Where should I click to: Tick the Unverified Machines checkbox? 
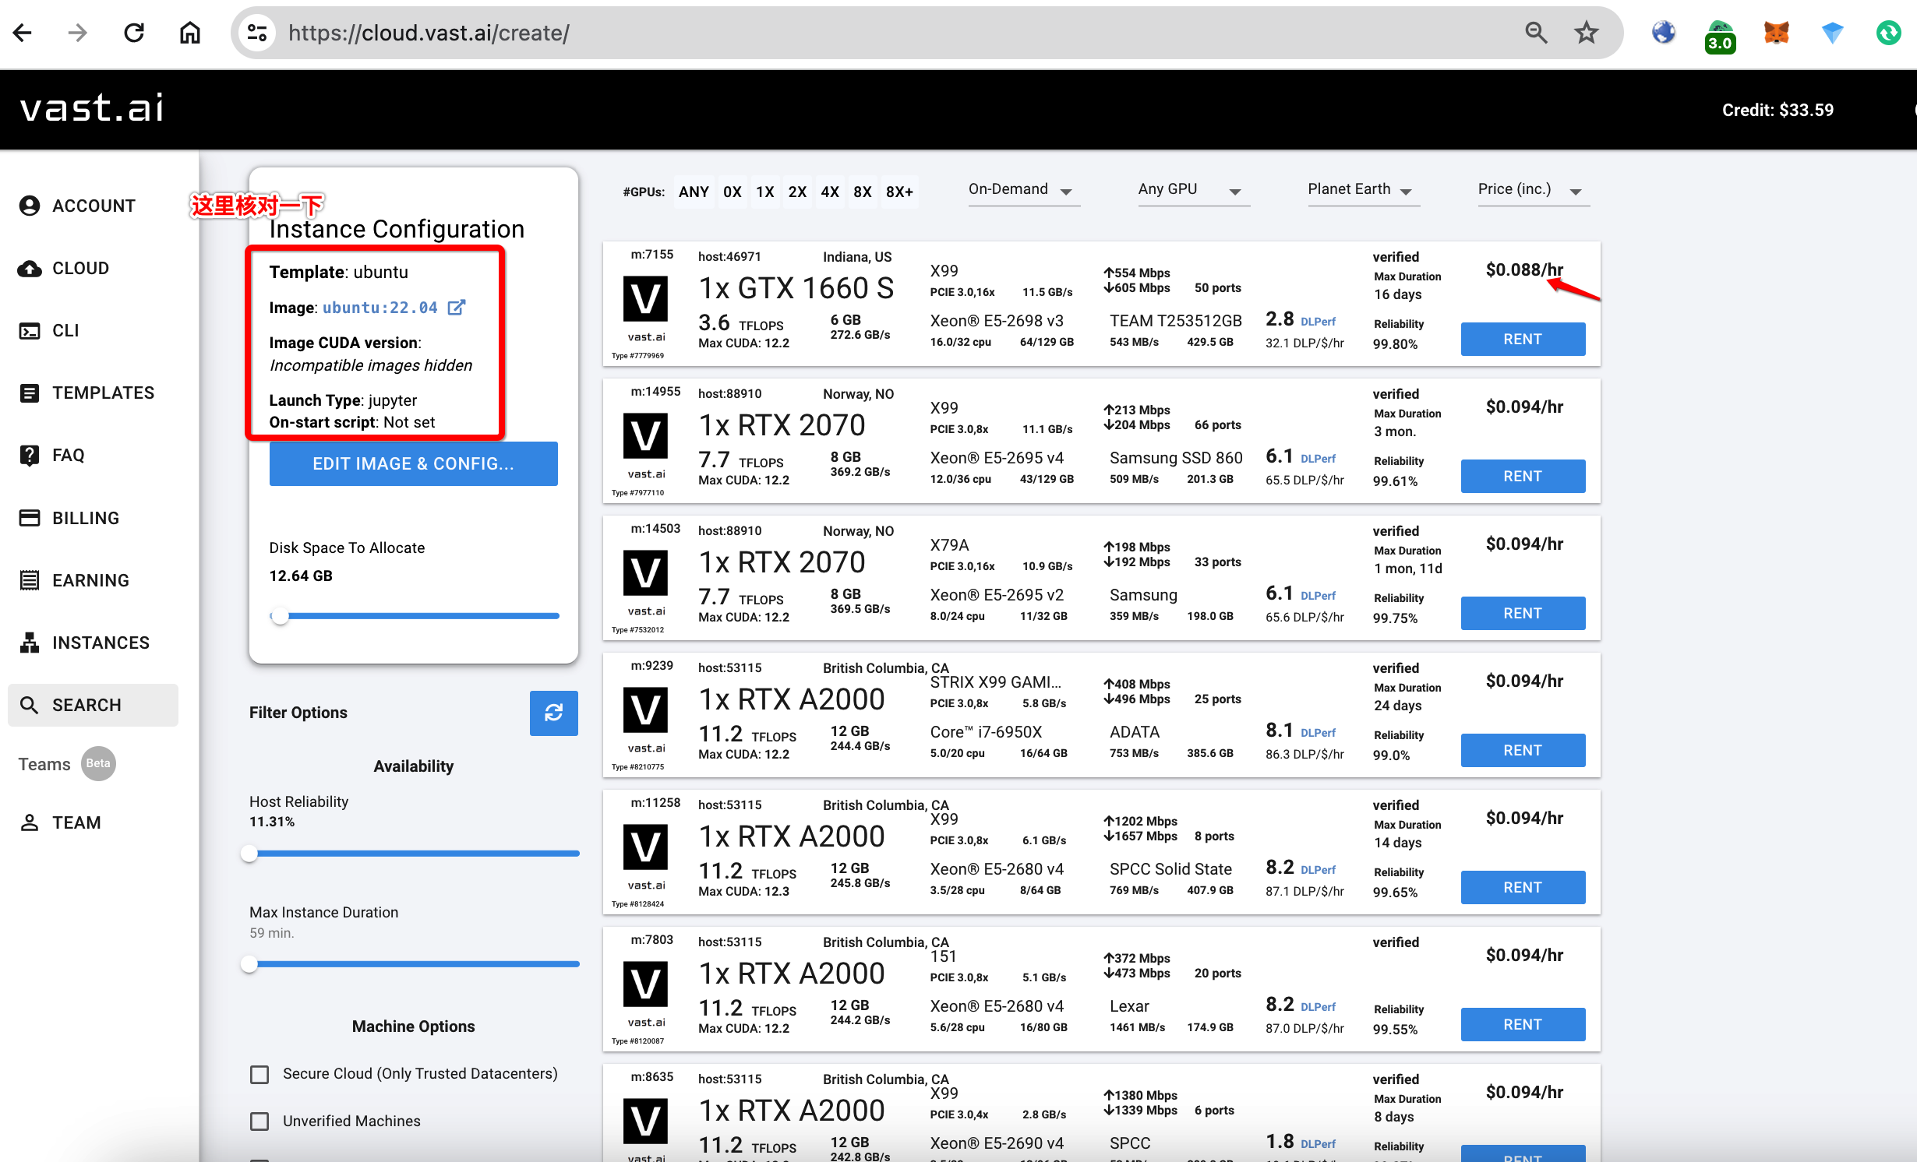click(259, 1122)
